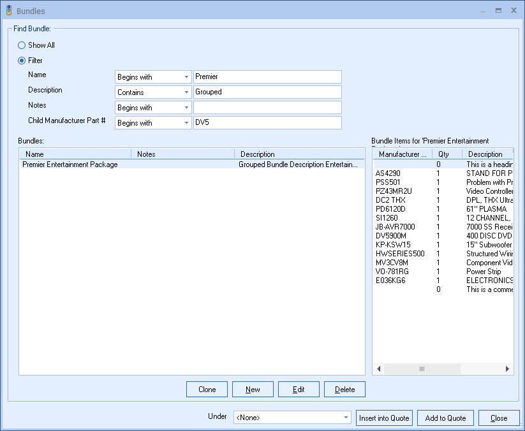Click the Name filter text field
This screenshot has height=431, width=525.
[267, 77]
